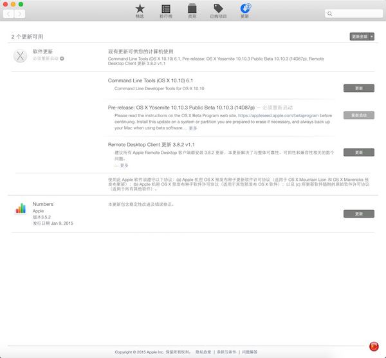The image size is (386, 358).
Task: Click the Numbers version 3.5.2 text
Action: 42,217
